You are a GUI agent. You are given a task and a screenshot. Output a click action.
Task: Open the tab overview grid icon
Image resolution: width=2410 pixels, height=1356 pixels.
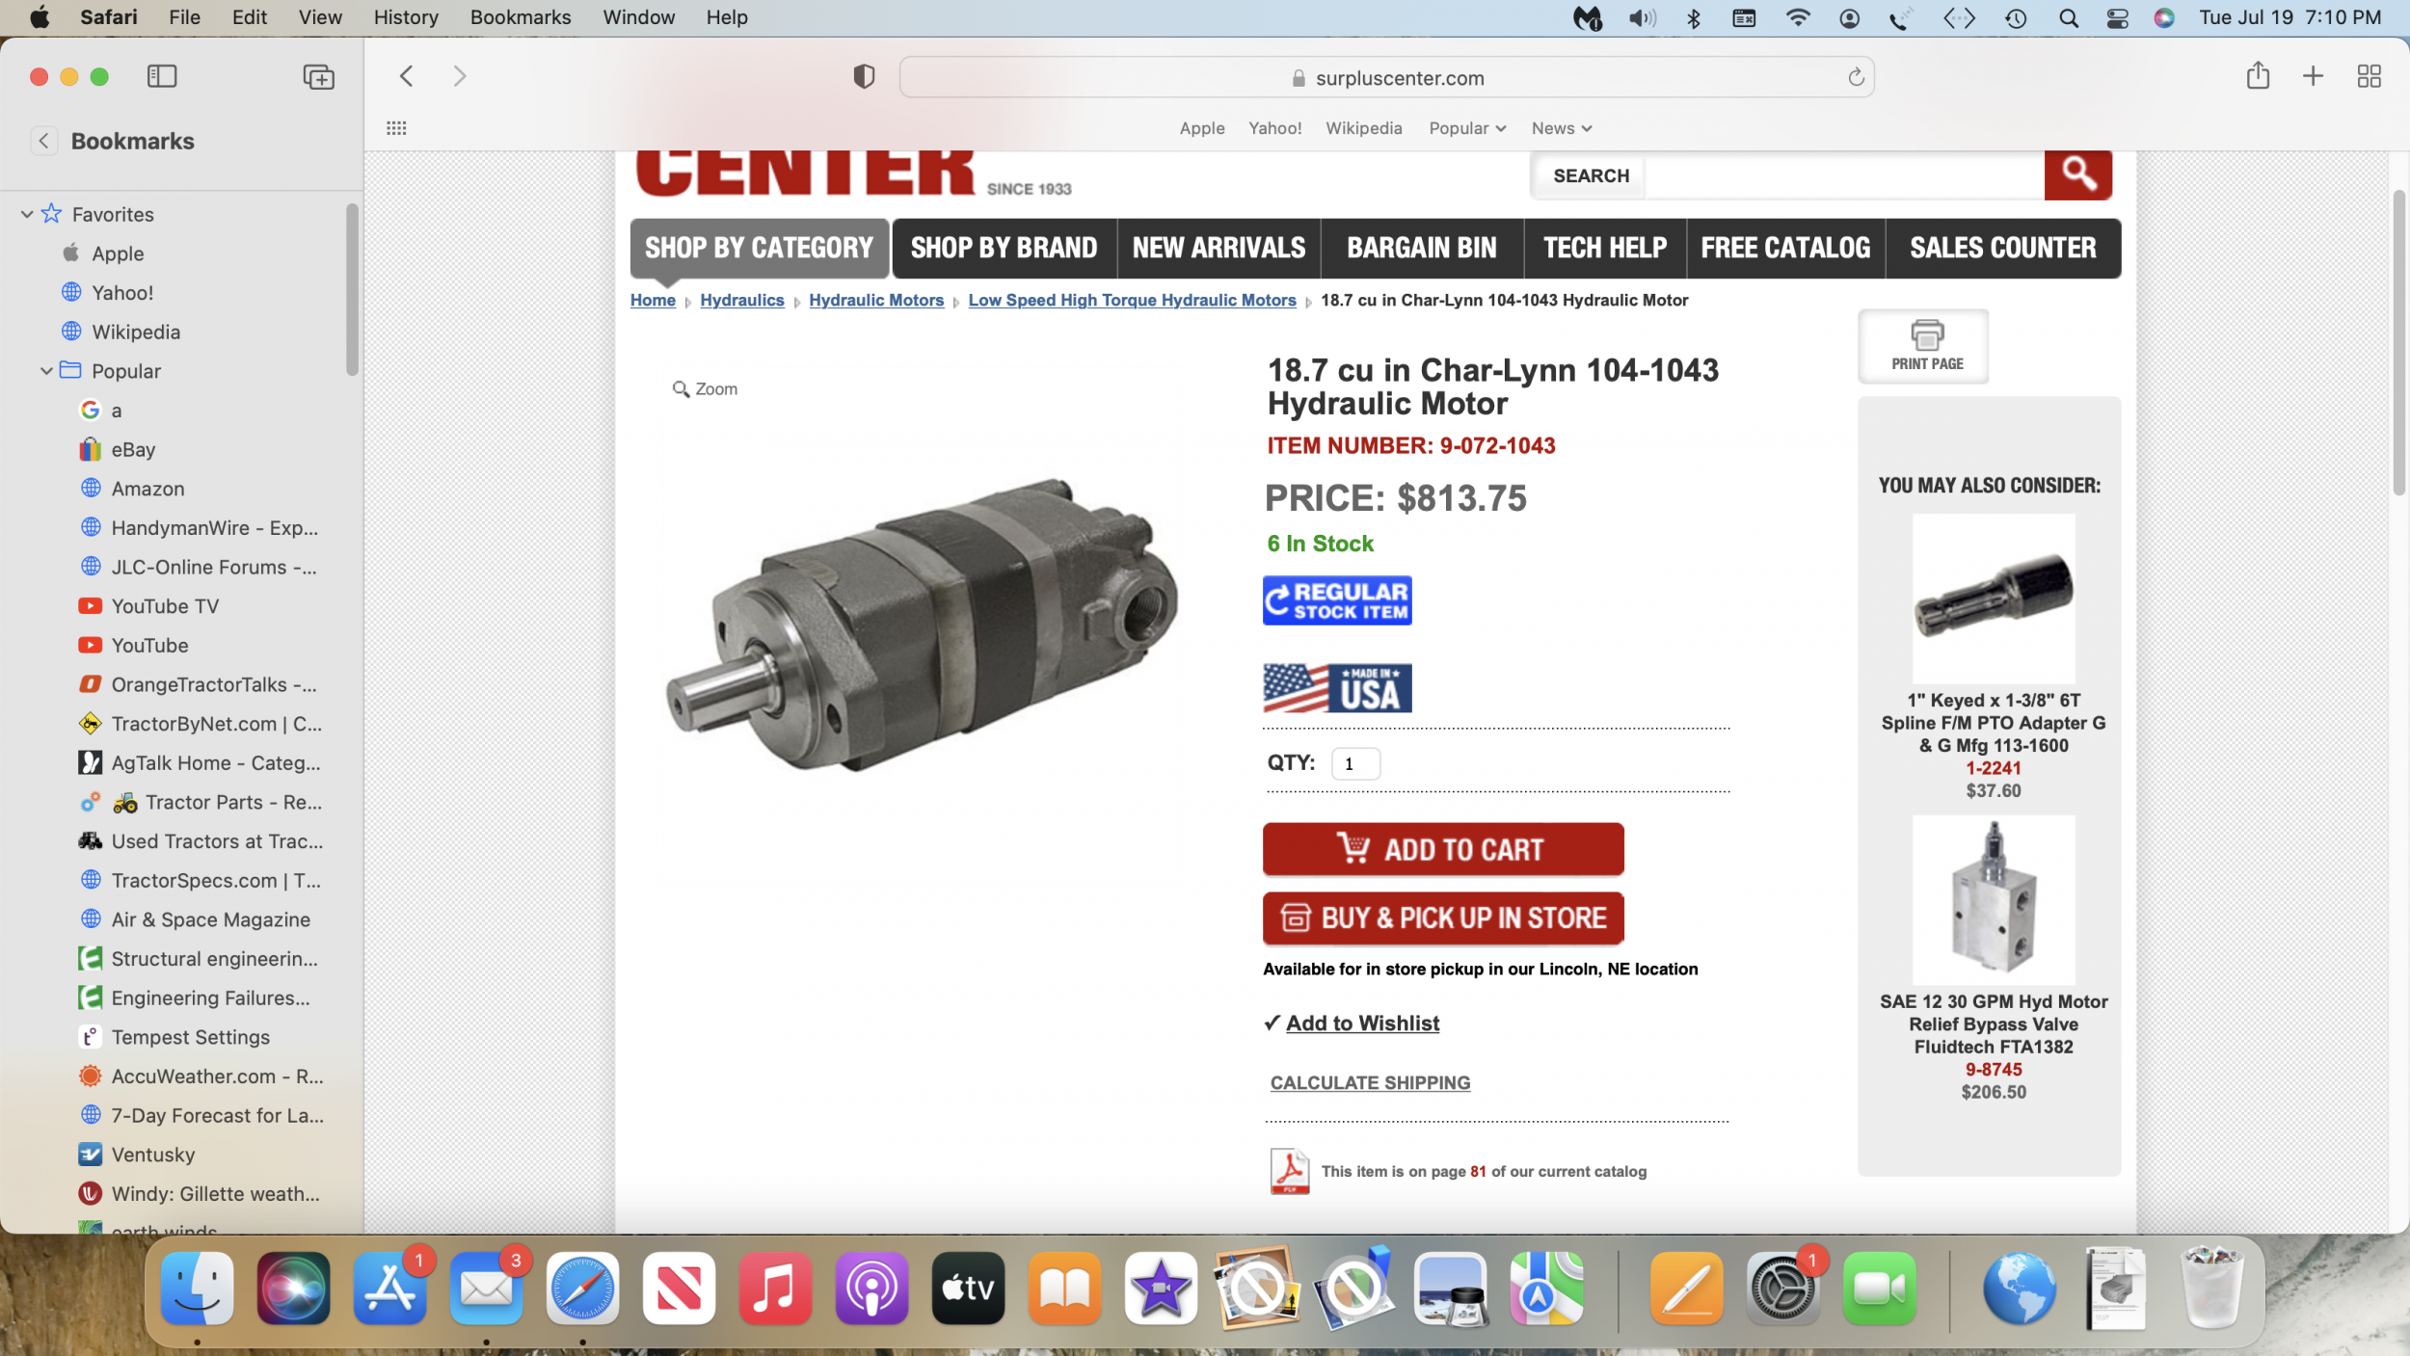pos(2369,76)
